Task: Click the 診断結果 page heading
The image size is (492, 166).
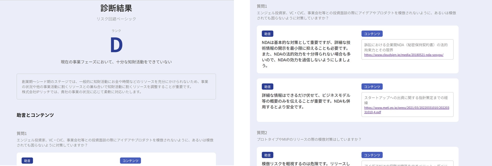Action: pos(116,8)
